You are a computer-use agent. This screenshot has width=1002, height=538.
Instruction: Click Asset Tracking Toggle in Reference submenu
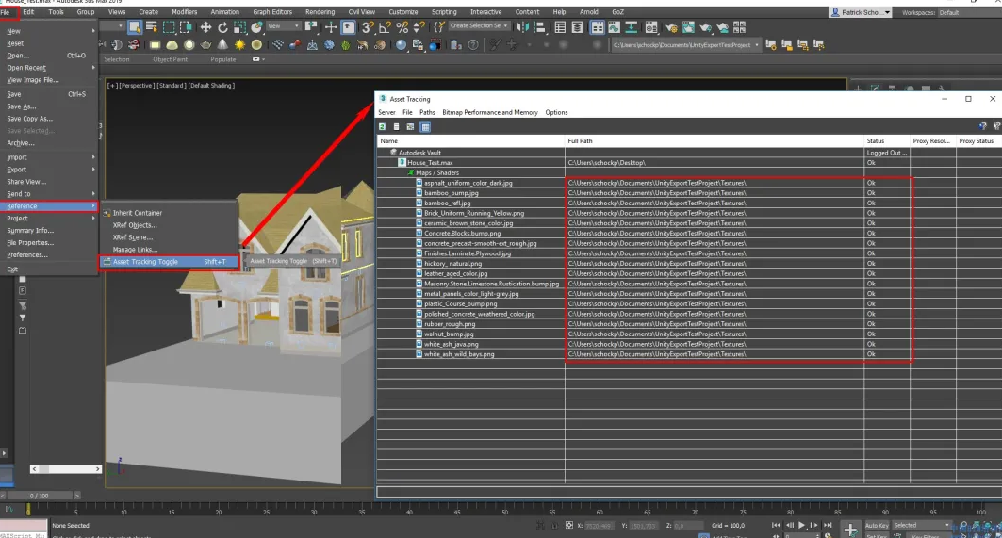pyautogui.click(x=170, y=261)
